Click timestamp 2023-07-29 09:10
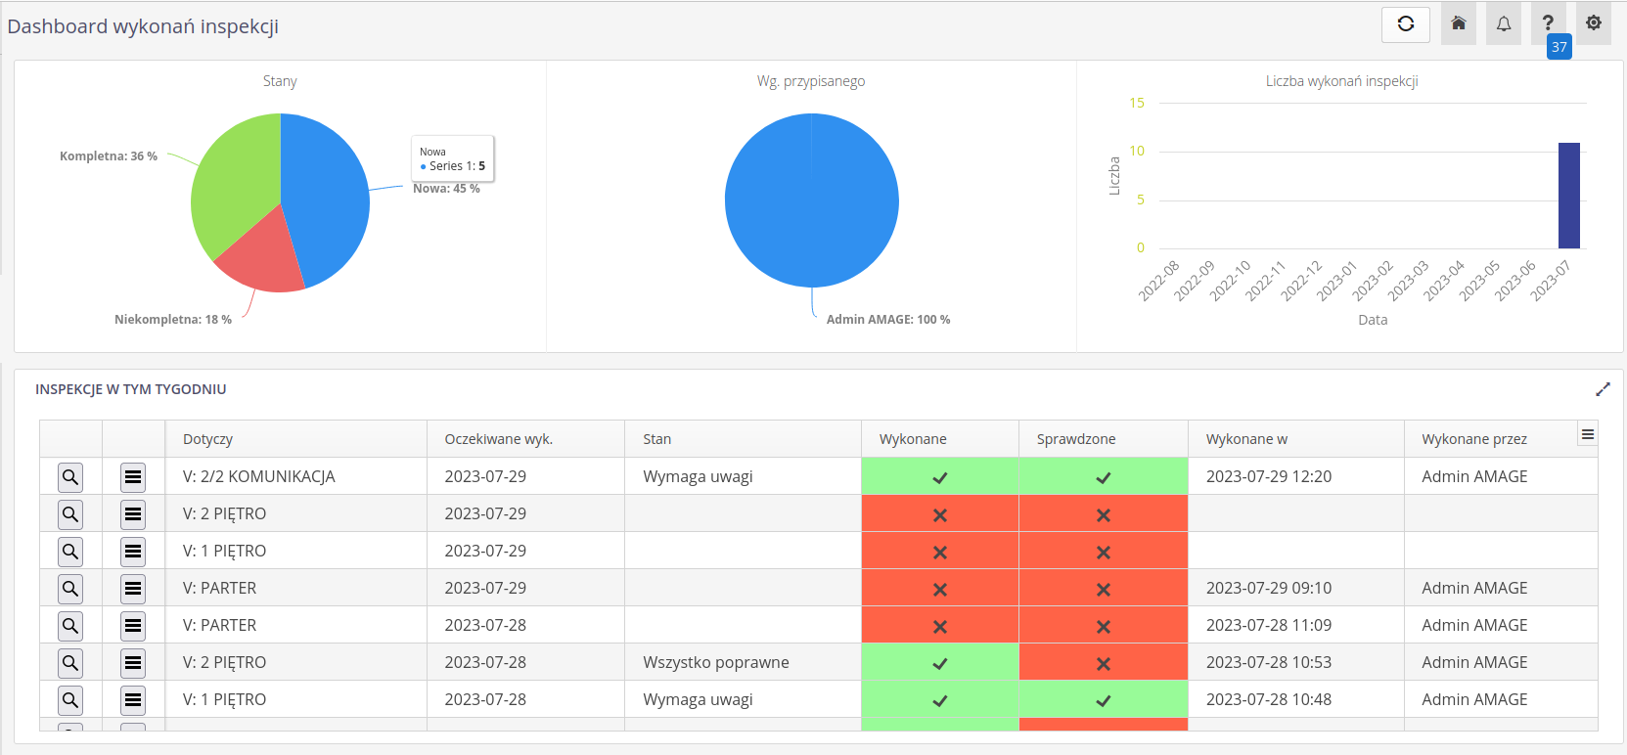Screen dimensions: 1627x755 pos(1269,588)
